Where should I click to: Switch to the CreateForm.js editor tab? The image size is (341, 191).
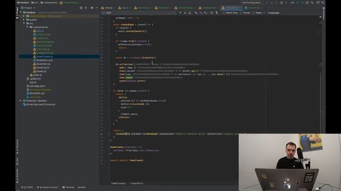[207, 8]
